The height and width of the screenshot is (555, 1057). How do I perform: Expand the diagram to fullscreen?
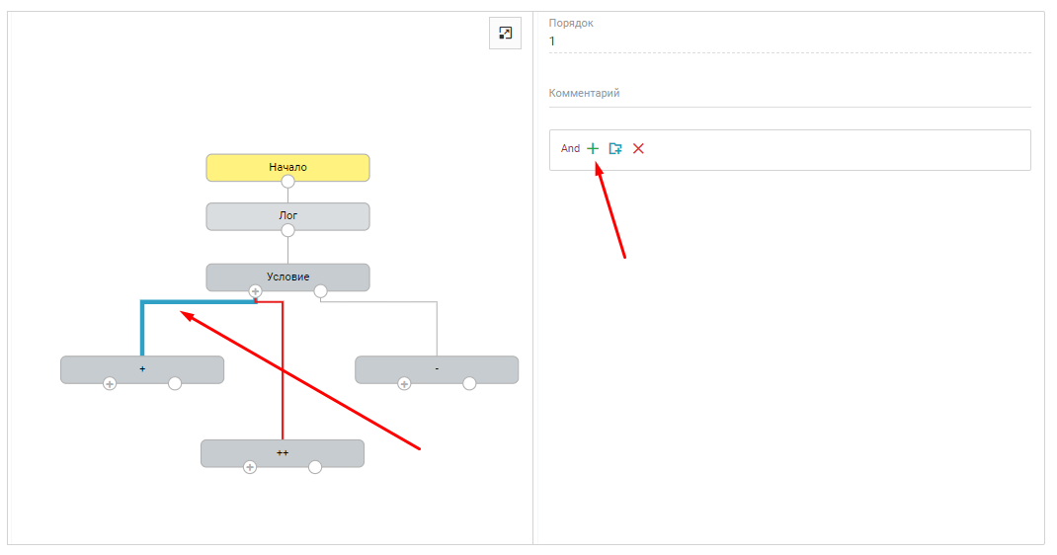(505, 34)
